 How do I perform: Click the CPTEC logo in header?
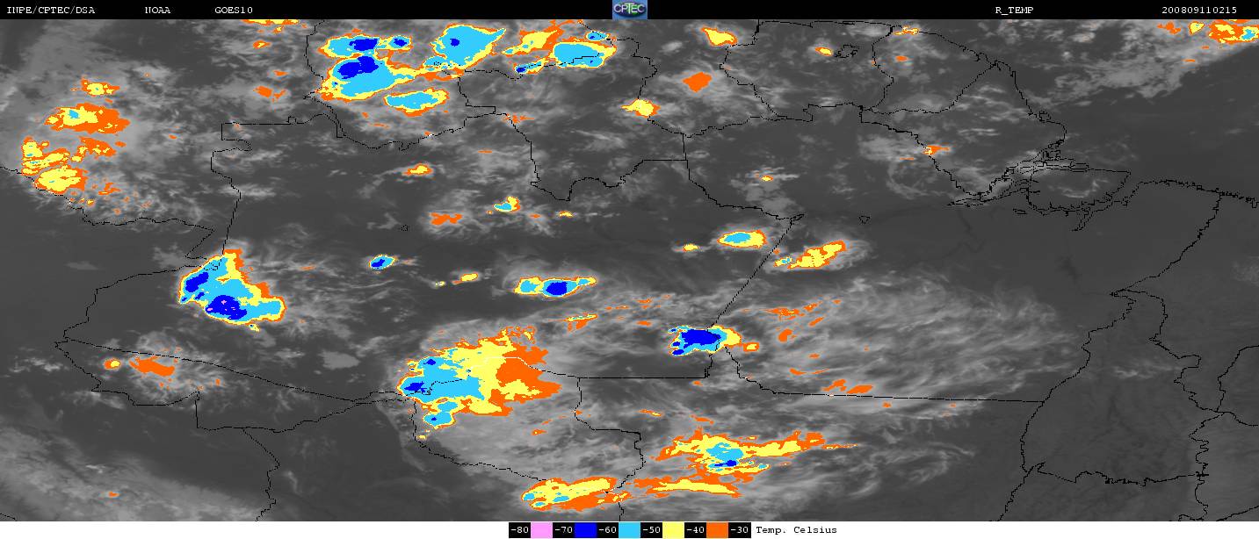coord(629,10)
